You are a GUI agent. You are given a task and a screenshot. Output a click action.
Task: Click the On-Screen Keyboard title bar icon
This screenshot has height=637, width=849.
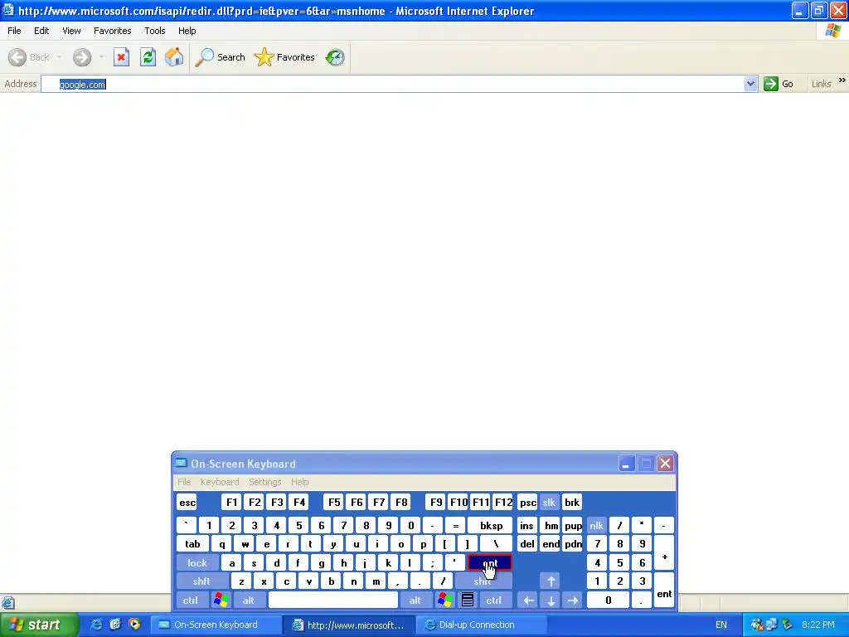[x=181, y=463]
